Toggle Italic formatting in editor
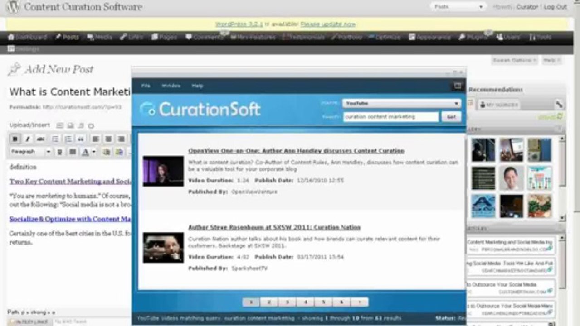The image size is (580, 326). [28, 139]
